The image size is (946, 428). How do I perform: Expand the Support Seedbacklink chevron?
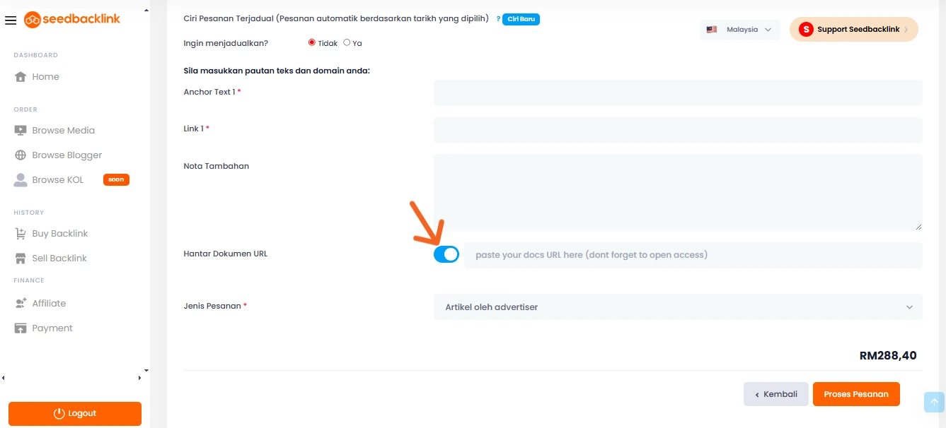click(x=906, y=30)
